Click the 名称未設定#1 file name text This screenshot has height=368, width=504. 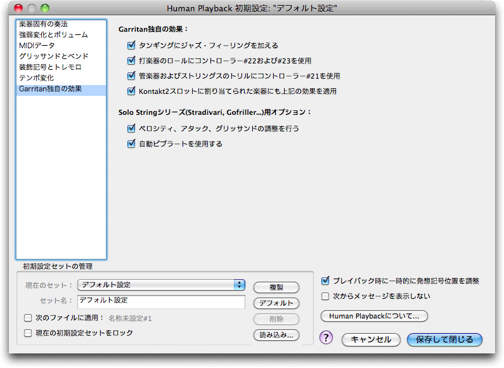pos(130,319)
